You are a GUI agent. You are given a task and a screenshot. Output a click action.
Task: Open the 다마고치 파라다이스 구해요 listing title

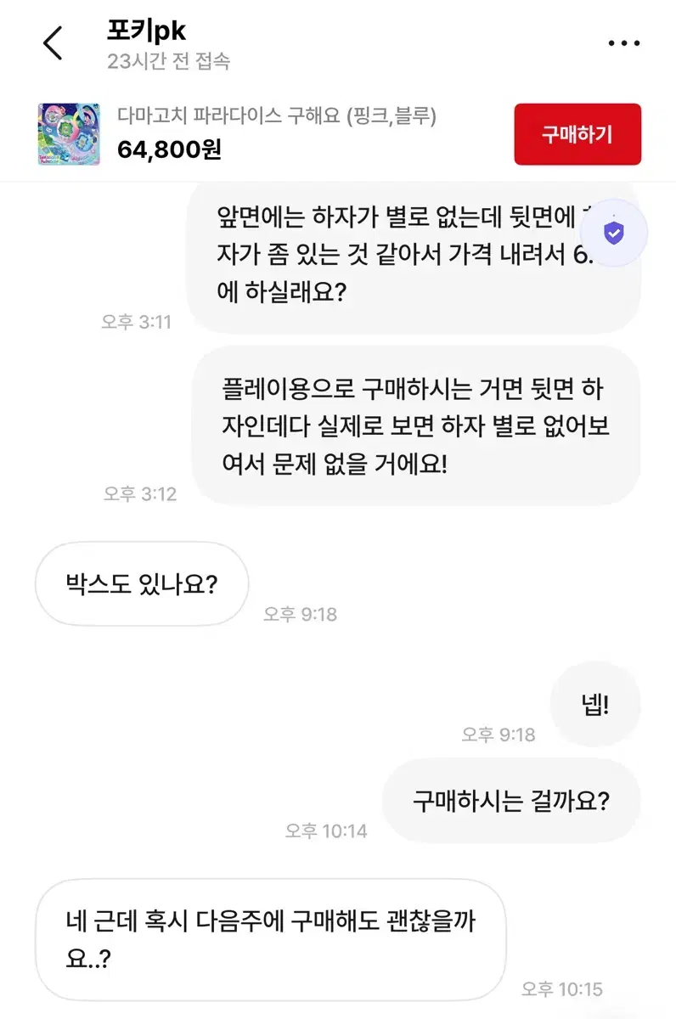click(277, 116)
